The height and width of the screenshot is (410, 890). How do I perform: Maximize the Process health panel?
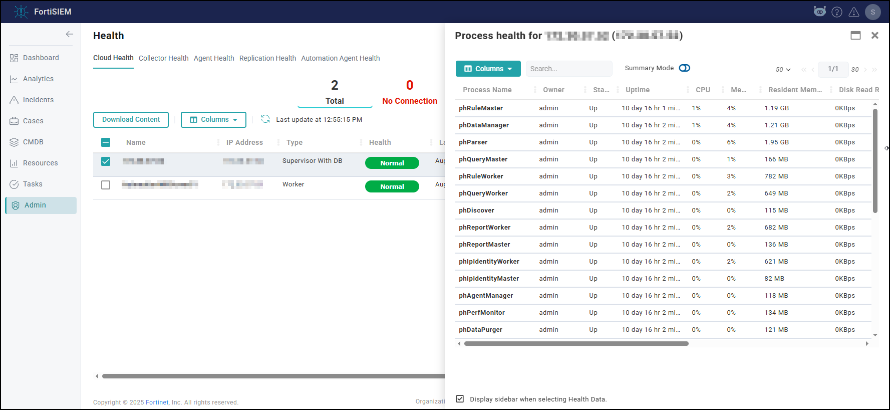coord(855,36)
